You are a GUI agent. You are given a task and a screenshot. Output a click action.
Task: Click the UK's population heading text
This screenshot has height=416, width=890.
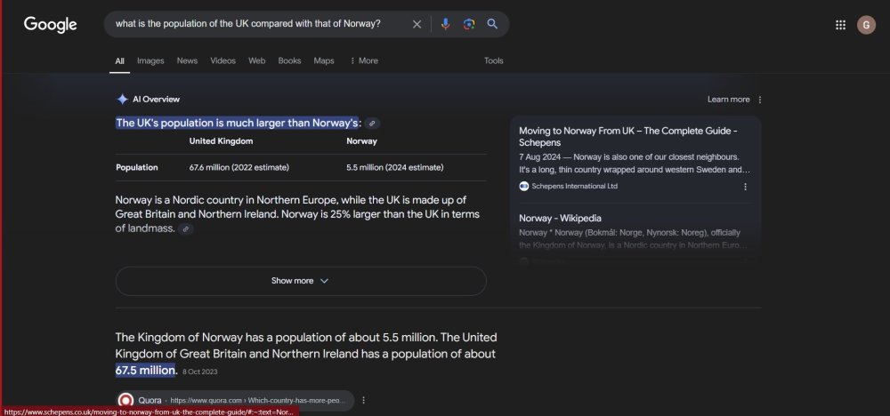238,123
